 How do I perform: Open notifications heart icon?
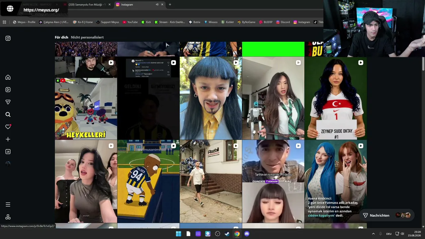click(8, 127)
